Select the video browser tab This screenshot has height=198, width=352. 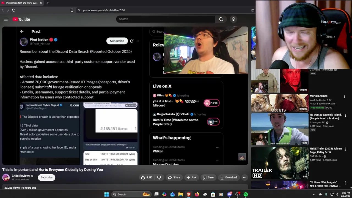click(21, 3)
